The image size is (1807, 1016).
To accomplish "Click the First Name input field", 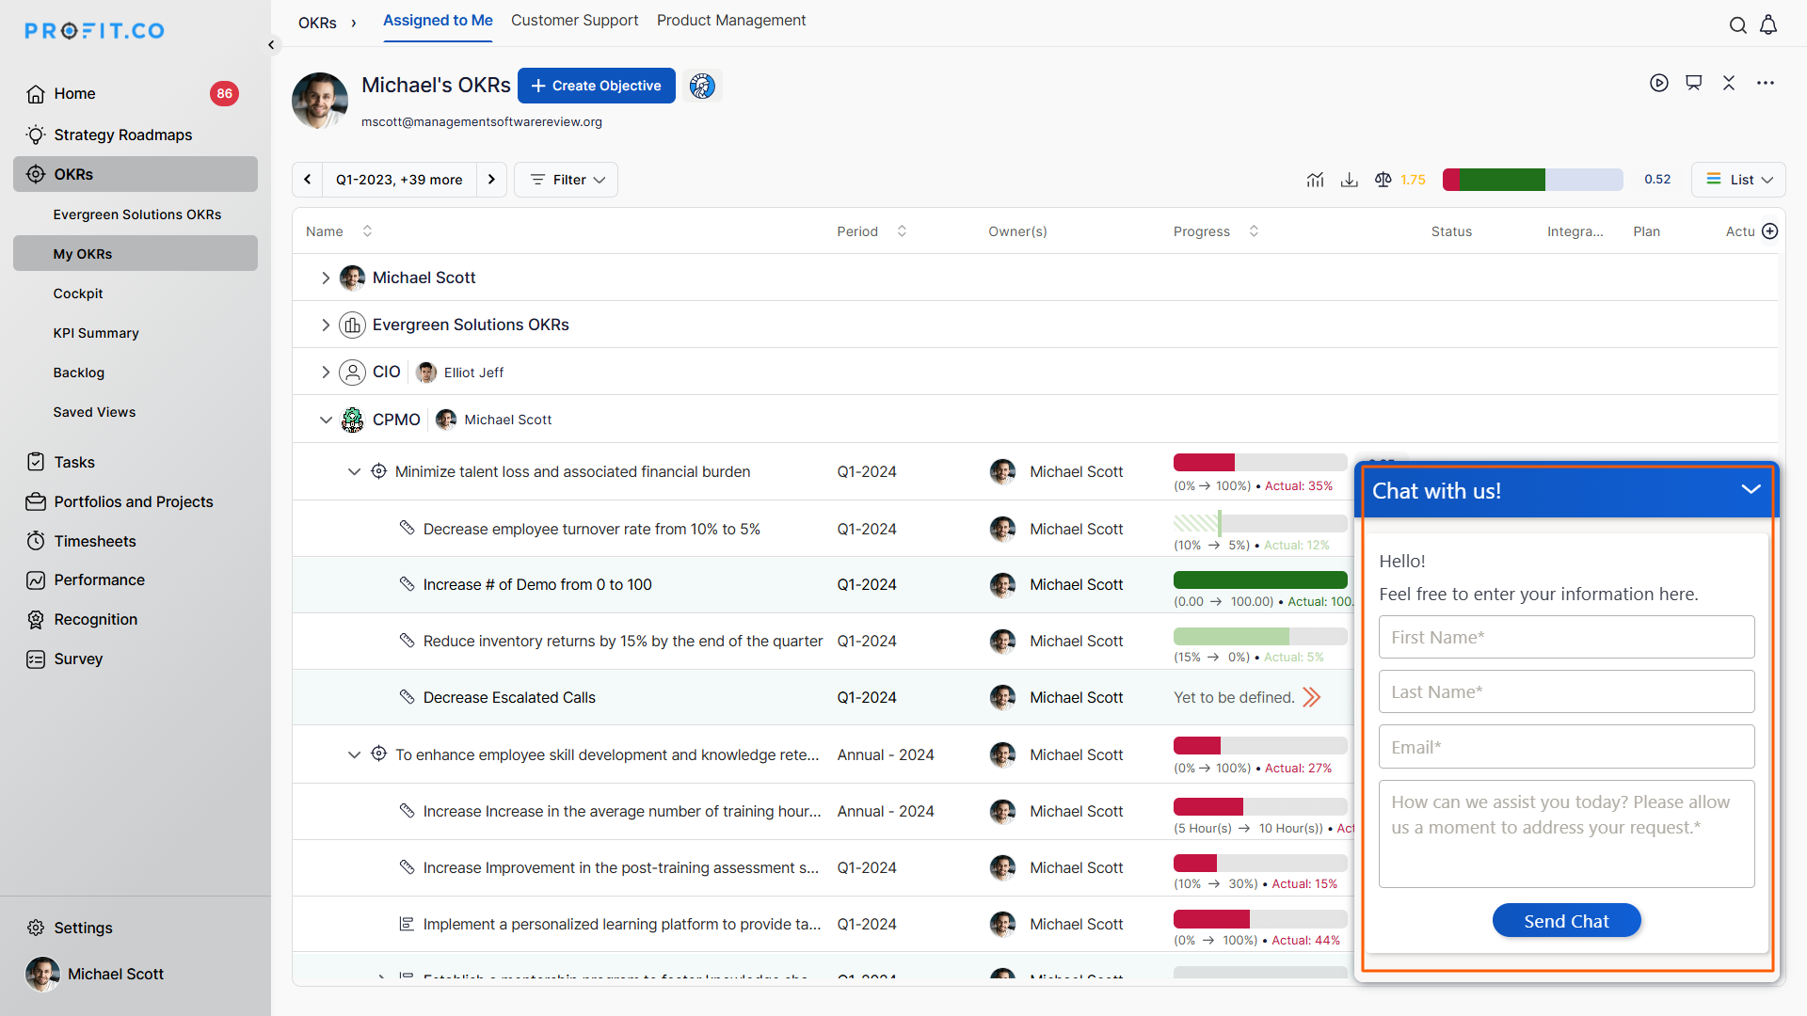I will pyautogui.click(x=1565, y=637).
